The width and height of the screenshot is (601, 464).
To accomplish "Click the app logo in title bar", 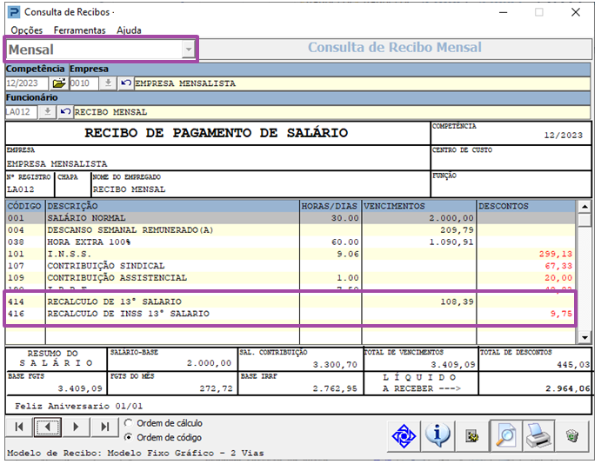I will point(14,12).
